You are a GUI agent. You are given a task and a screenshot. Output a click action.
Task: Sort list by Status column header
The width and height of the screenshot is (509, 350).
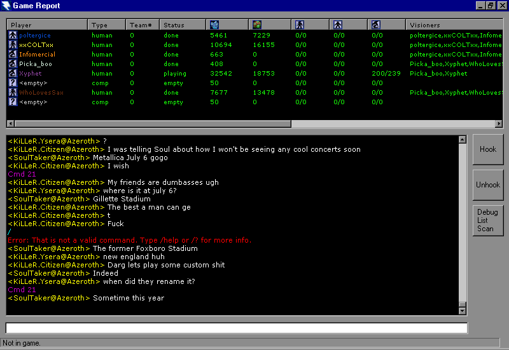[183, 25]
